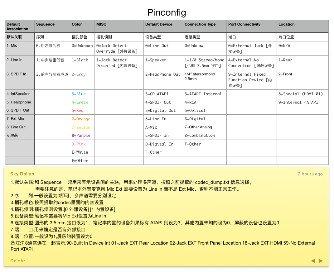This screenshot has height=272, width=334.
Task: Click the 'Connection Type' column header
Action: (205, 26)
